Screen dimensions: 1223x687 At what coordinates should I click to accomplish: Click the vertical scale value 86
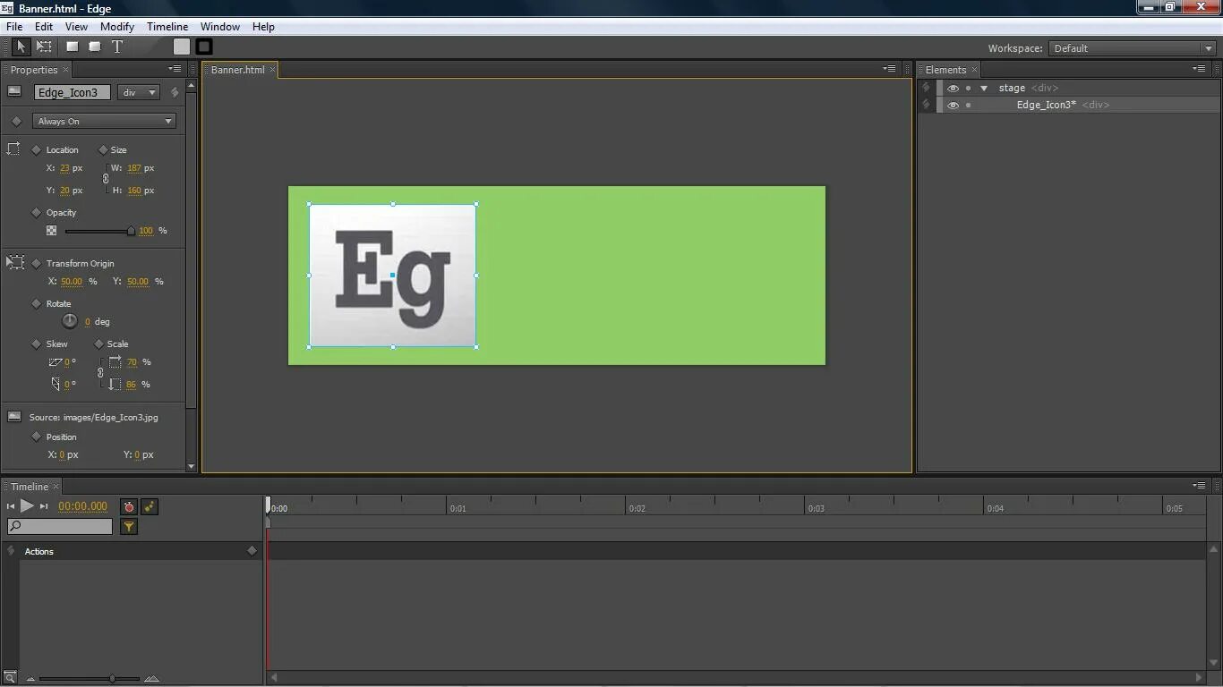click(132, 385)
